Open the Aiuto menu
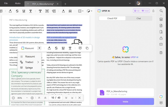The width and height of the screenshot is (168, 107). 18,3
